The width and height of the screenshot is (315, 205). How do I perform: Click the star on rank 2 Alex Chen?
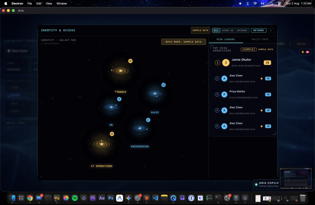(261, 79)
